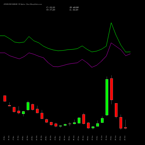The height and width of the screenshot is (145, 145).
Task: Click the '19 Jan' date label
Action: coord(111,138)
